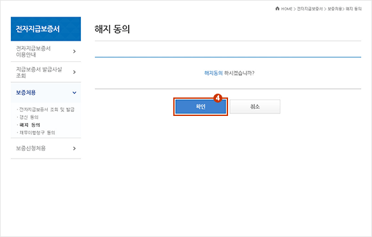Open 보증신청처용 menu item
The height and width of the screenshot is (237, 372).
46,148
